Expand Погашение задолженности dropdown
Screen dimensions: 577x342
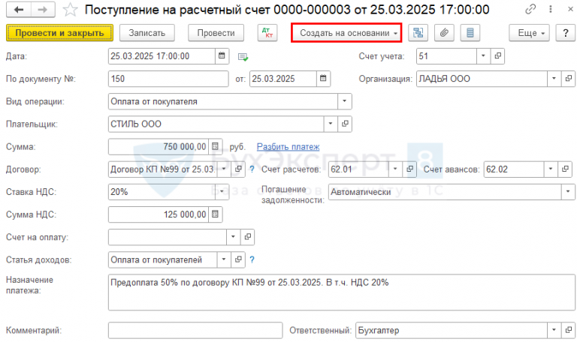tap(568, 192)
